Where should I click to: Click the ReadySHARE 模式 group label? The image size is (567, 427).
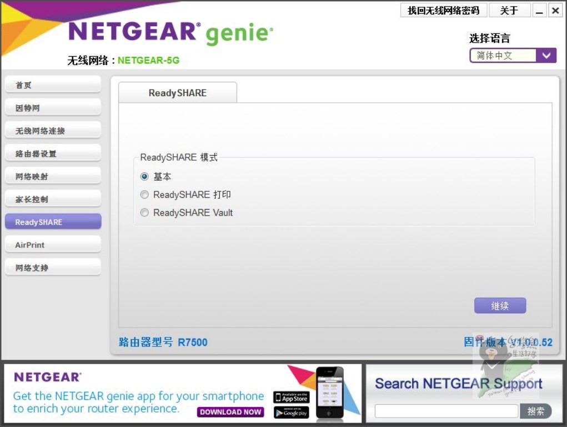click(x=179, y=157)
